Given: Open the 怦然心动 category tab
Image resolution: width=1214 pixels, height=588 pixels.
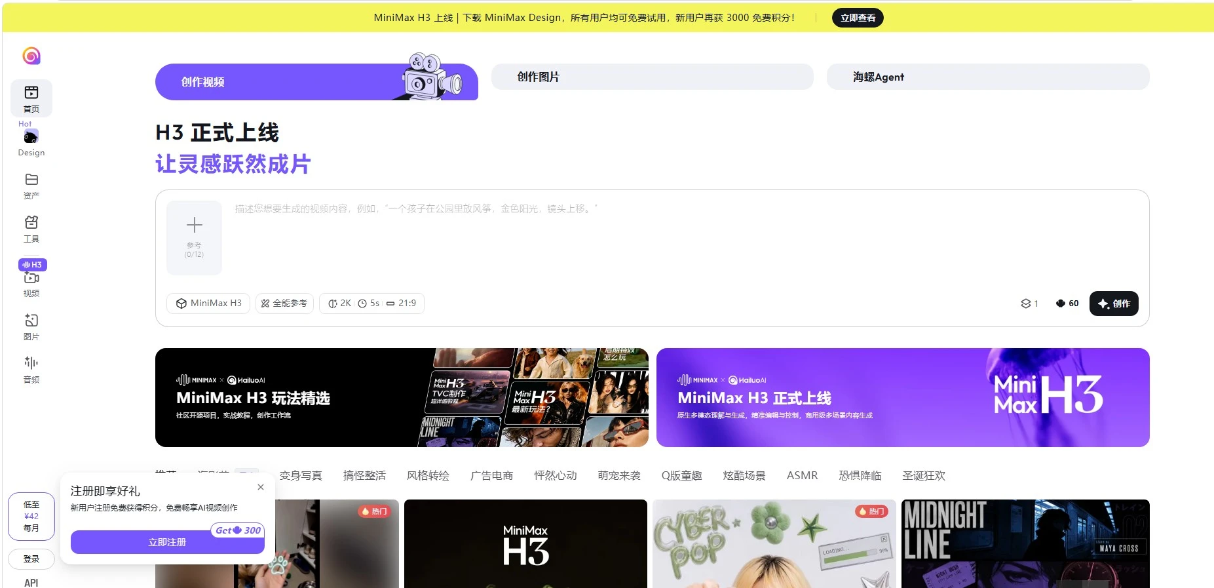Looking at the screenshot, I should click(555, 476).
